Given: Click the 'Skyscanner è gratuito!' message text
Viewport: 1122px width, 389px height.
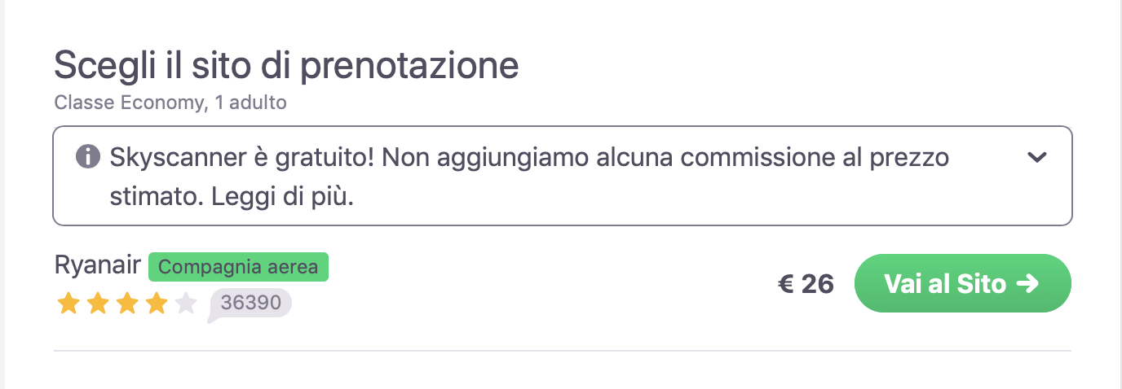Looking at the screenshot, I should [242, 157].
